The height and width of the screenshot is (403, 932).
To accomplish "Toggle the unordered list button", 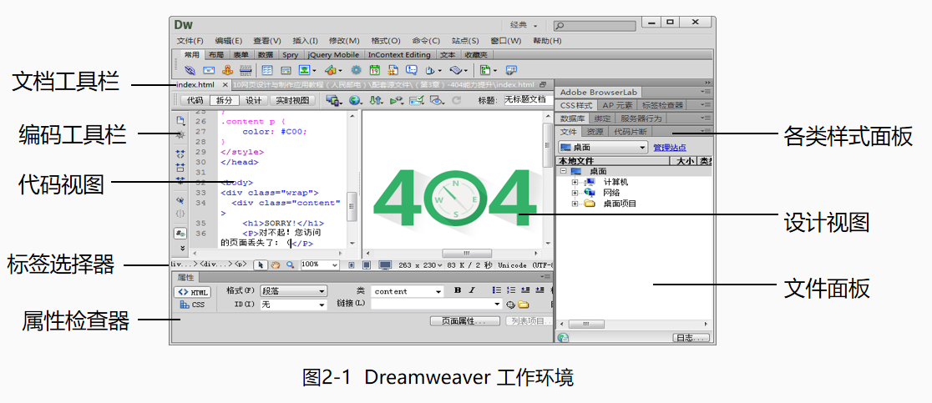I will click(x=496, y=290).
